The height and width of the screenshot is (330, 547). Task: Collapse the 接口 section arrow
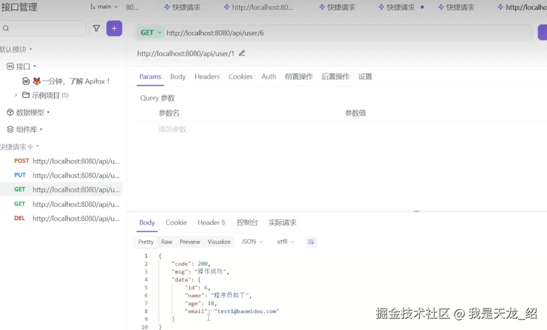click(x=34, y=66)
